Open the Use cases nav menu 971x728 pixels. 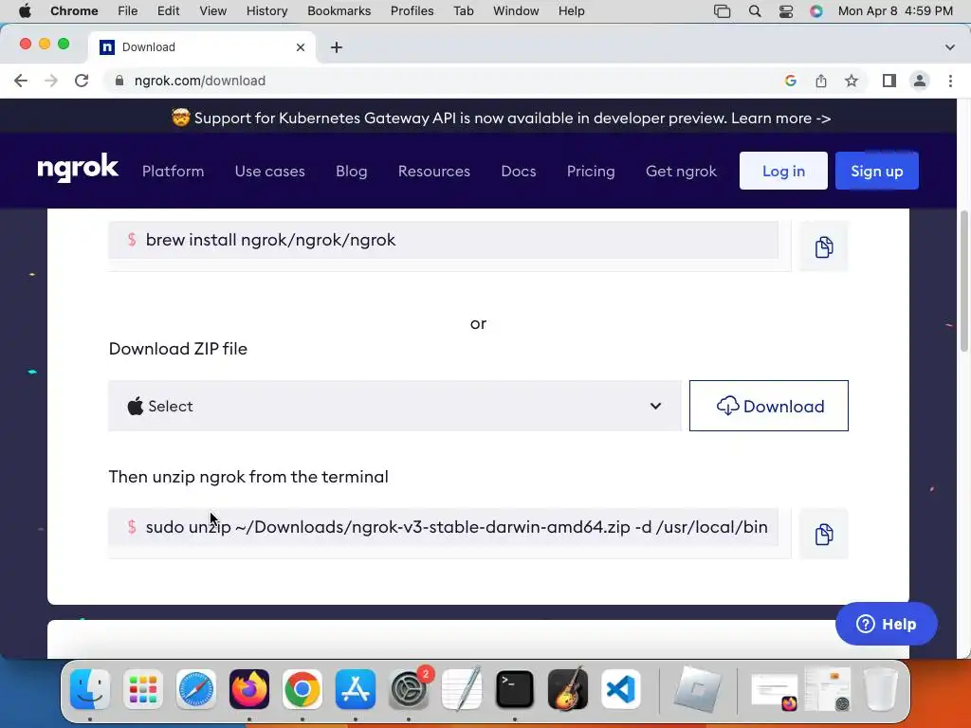(x=270, y=171)
